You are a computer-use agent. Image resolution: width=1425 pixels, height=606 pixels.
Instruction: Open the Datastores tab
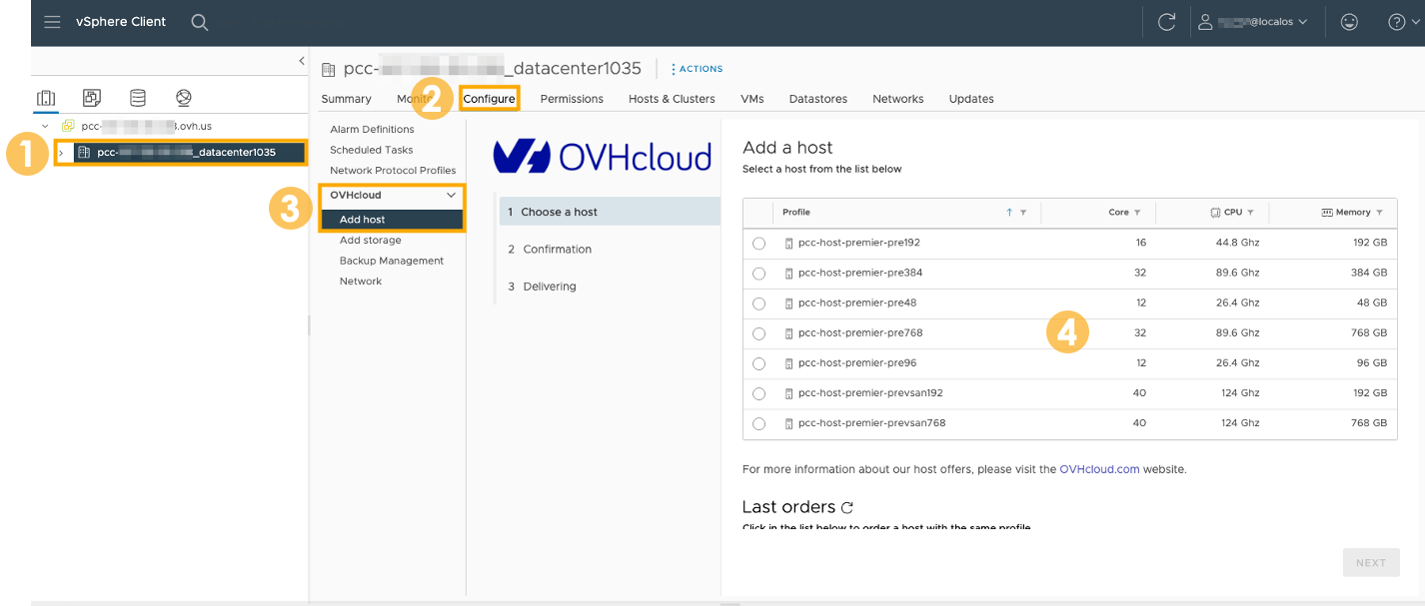click(818, 99)
